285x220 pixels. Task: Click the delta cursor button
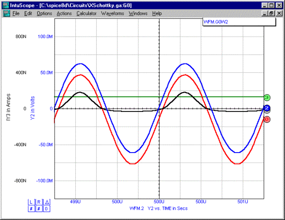click(47, 202)
